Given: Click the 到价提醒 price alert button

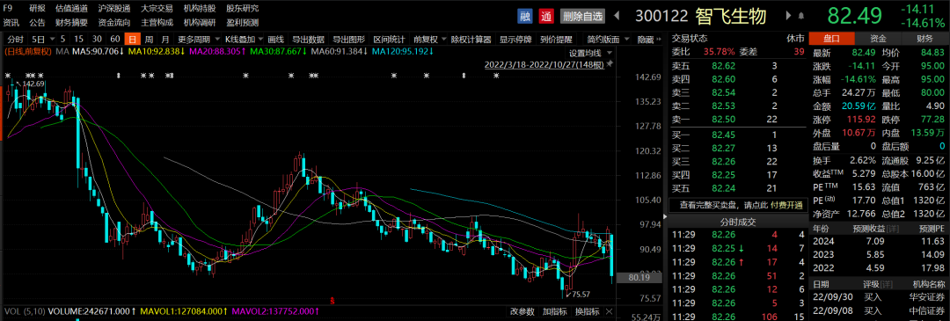Looking at the screenshot, I should point(556,40).
